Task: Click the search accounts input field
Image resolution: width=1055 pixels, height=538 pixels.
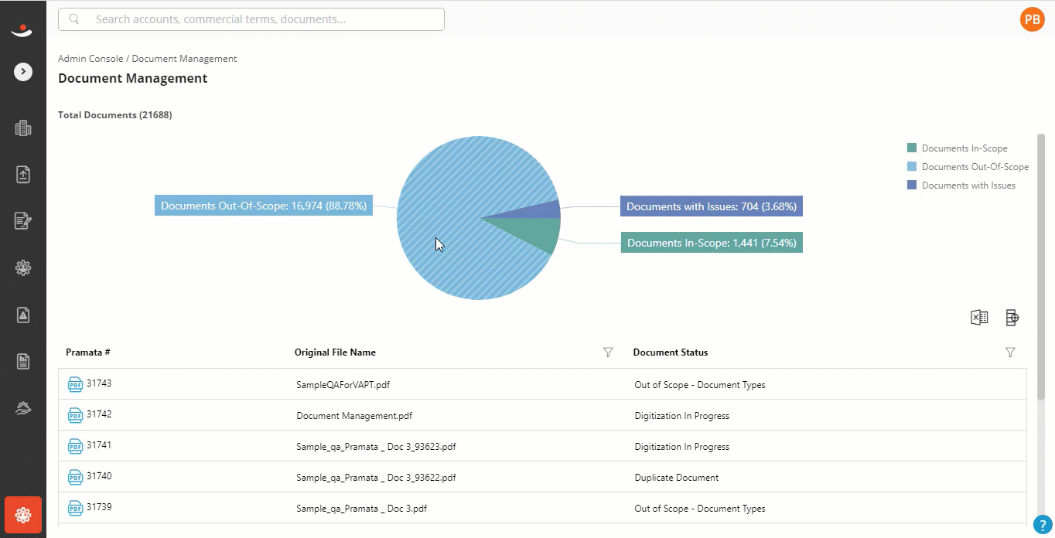Action: pos(251,19)
